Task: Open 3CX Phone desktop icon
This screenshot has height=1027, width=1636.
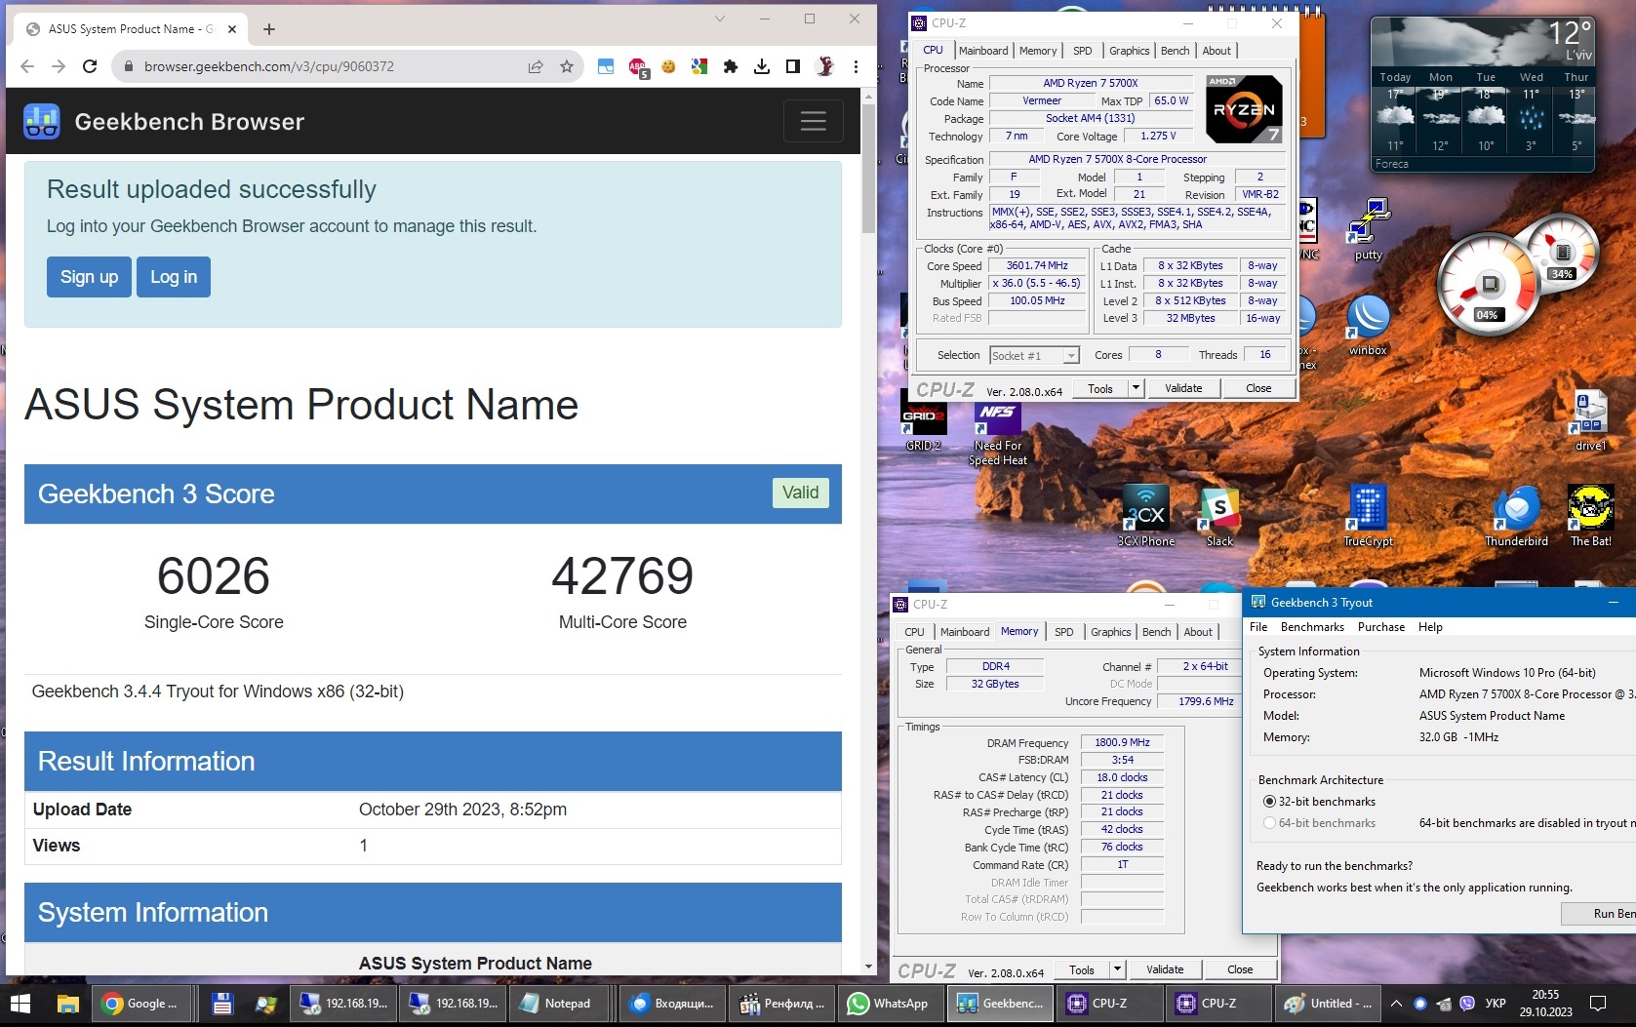Action: coord(1146,515)
